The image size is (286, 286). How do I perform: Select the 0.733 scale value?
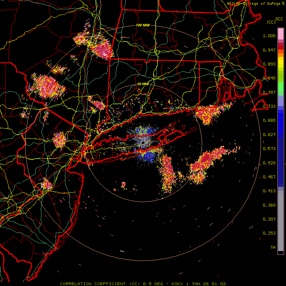(269, 106)
